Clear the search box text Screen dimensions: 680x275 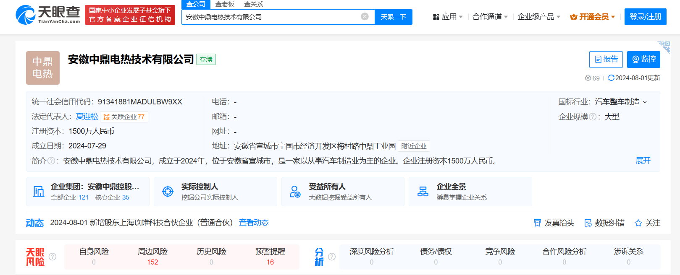[x=365, y=17]
